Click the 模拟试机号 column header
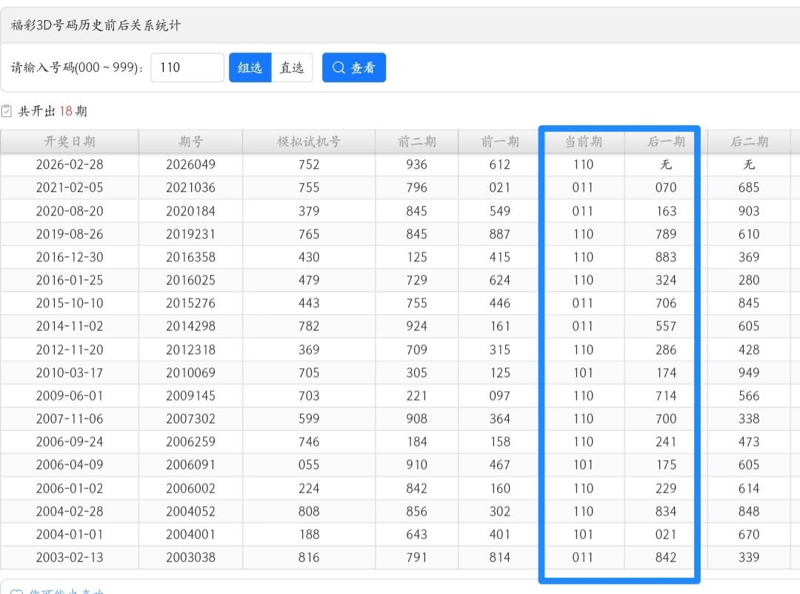This screenshot has width=800, height=594. pos(309,141)
